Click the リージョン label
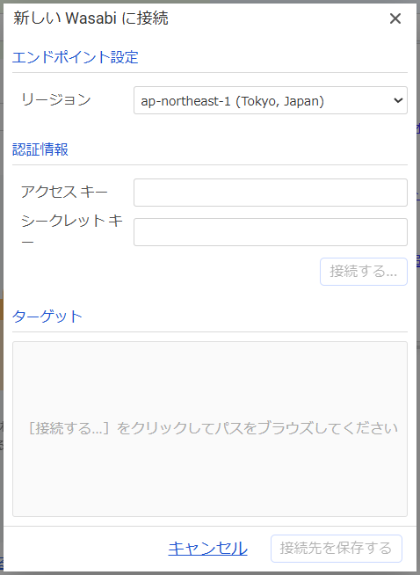This screenshot has height=575, width=420. point(56,99)
